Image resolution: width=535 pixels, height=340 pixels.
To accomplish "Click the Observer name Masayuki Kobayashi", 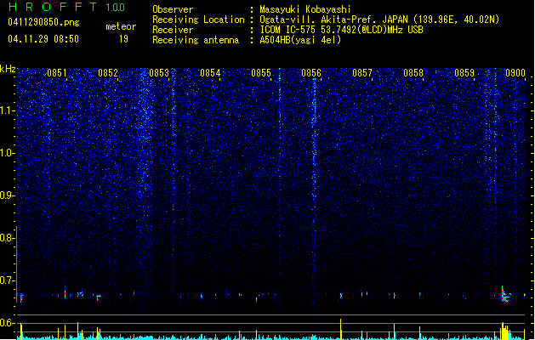I will click(x=305, y=9).
